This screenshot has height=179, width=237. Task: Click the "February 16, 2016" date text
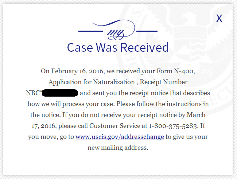[78, 71]
